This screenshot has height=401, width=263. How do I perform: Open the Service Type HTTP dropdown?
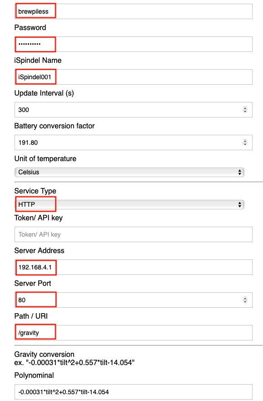(x=129, y=204)
